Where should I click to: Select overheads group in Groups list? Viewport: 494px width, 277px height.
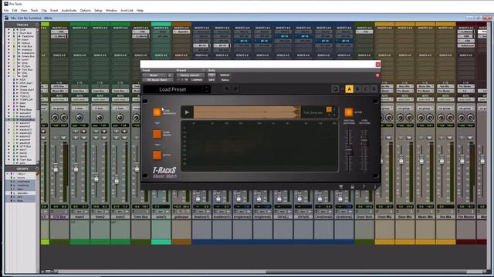pyautogui.click(x=24, y=182)
